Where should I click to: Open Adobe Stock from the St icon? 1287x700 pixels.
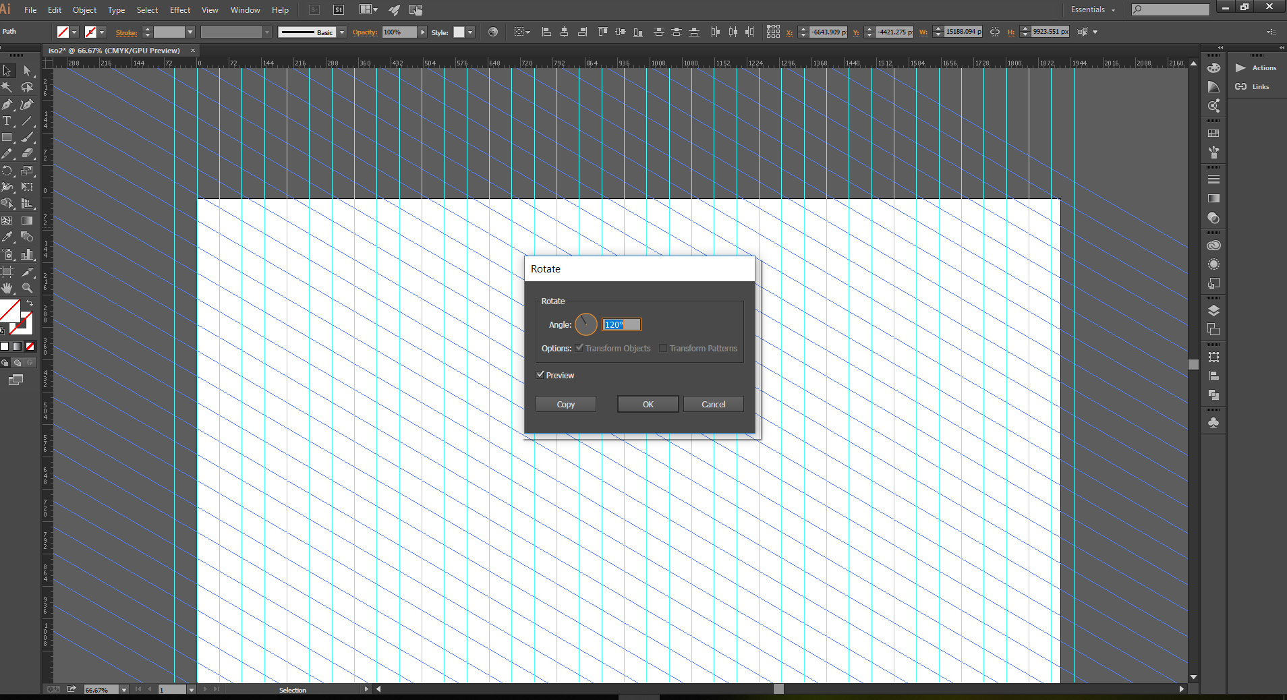339,10
